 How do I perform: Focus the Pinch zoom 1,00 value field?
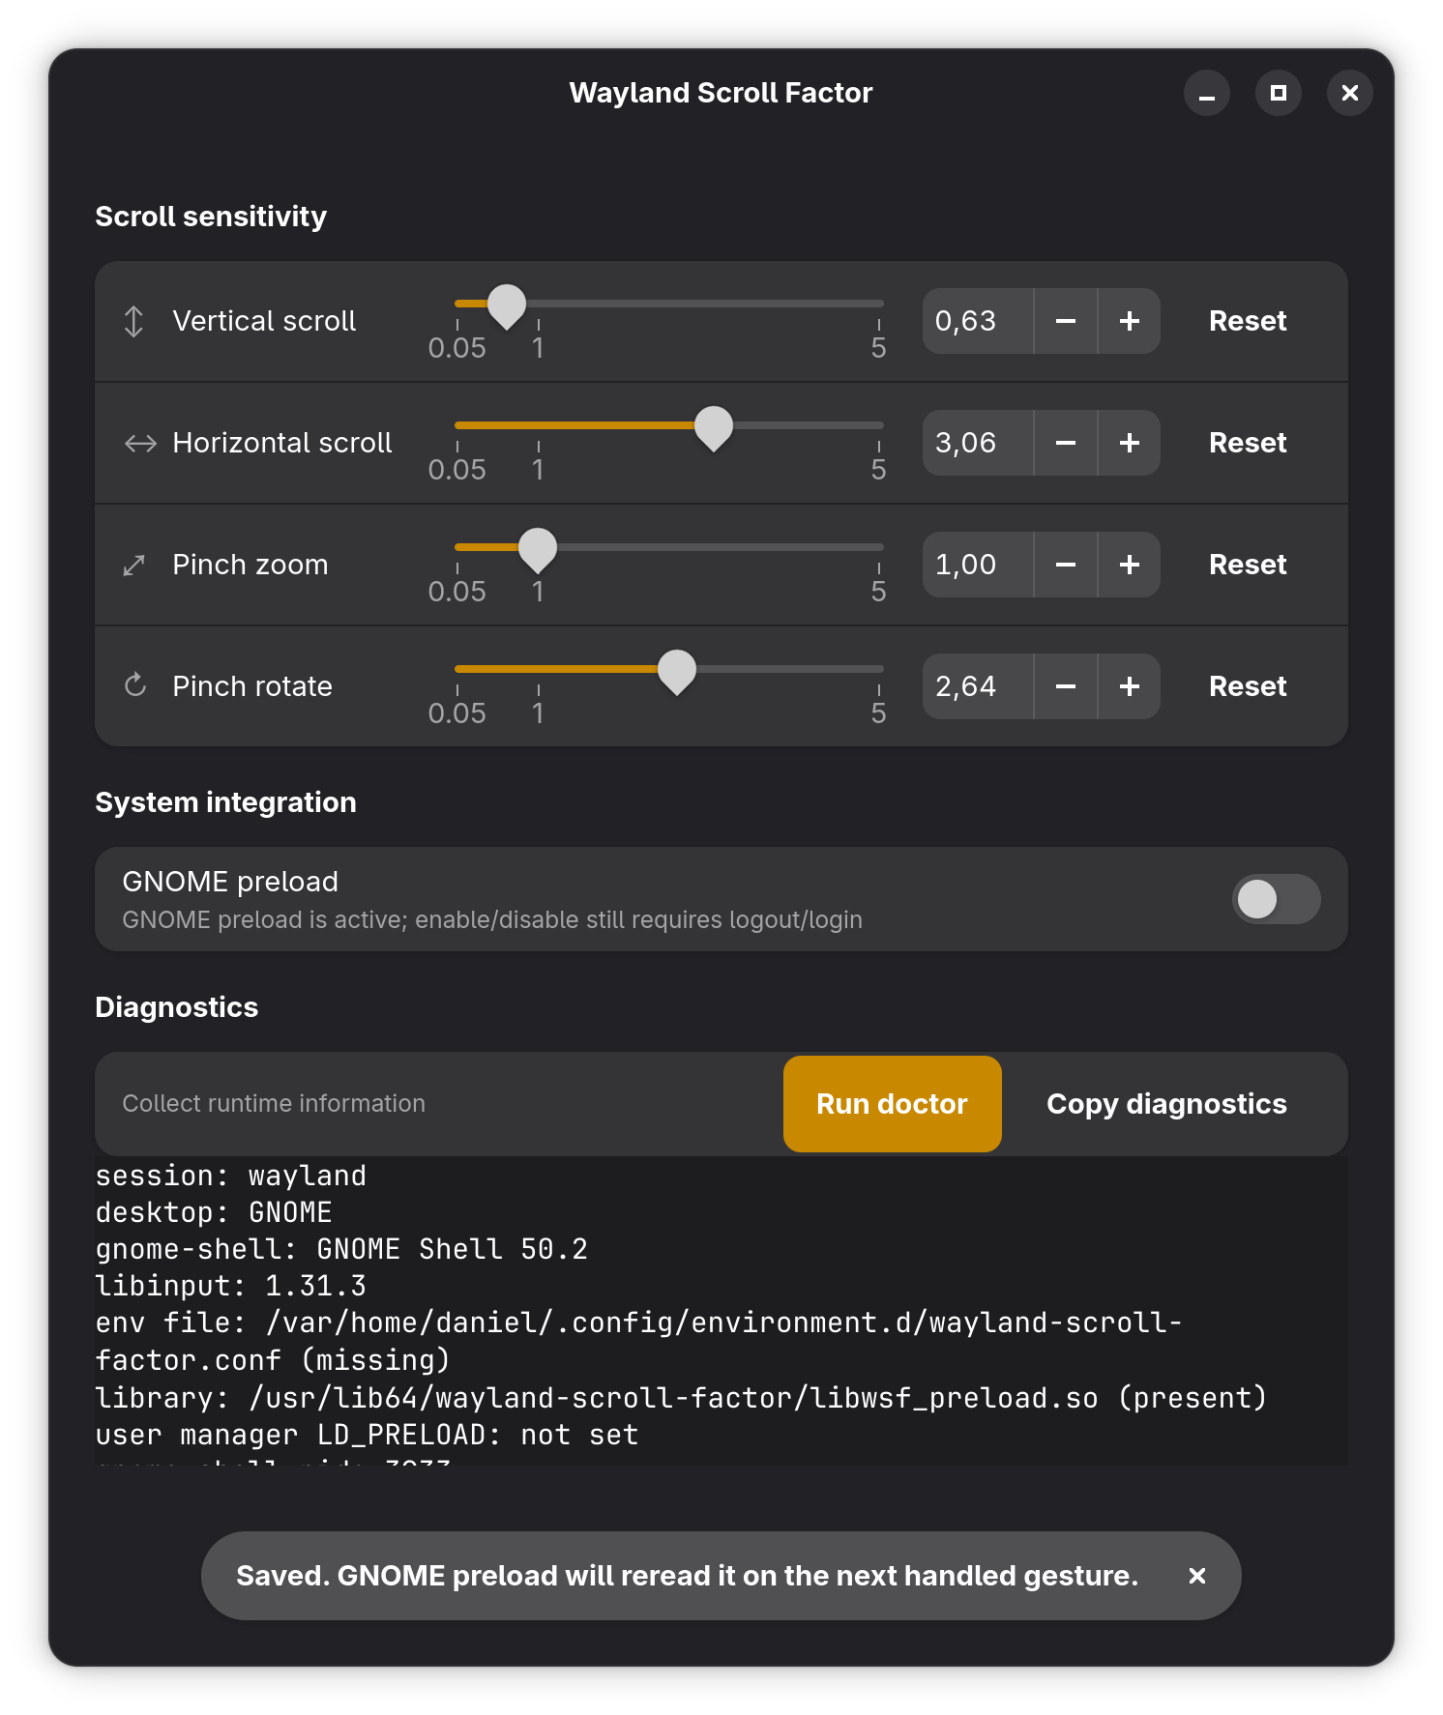tap(978, 565)
